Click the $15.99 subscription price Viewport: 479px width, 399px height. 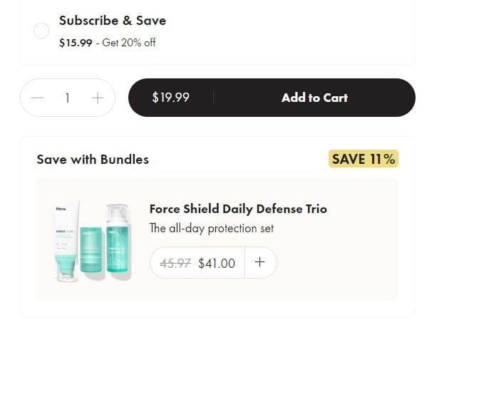(x=76, y=43)
